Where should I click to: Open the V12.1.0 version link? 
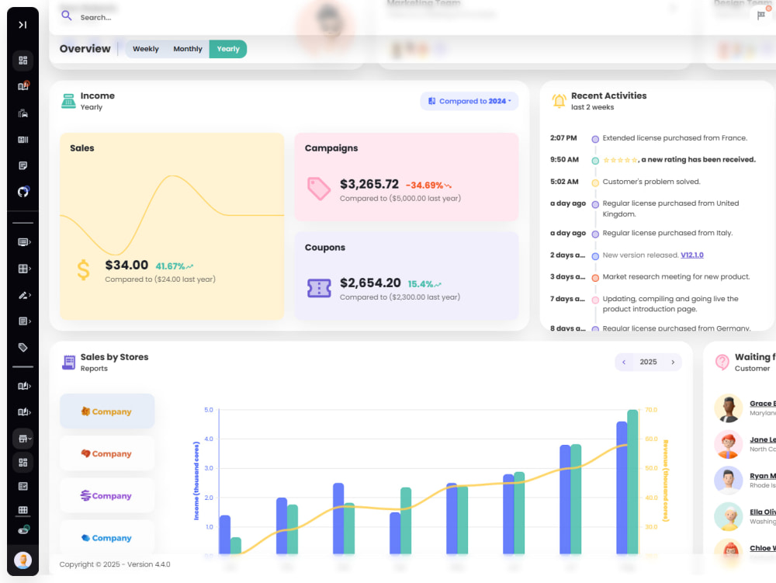pos(692,255)
